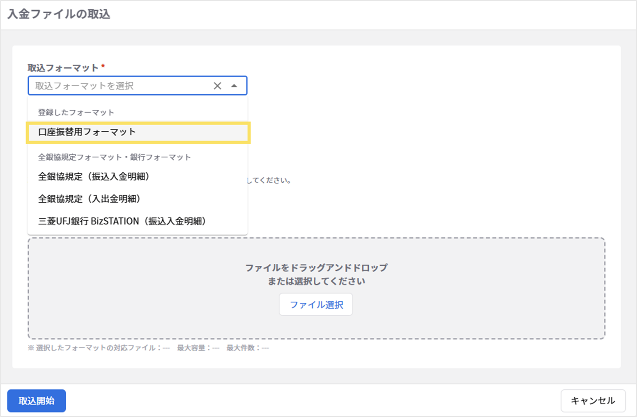This screenshot has height=417, width=637.
Task: Click the 選択したフォーマットの対応ファイル note
Action: [x=98, y=348]
